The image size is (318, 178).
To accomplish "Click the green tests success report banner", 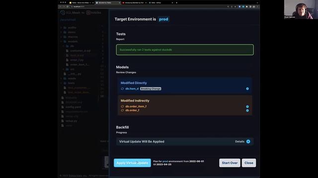I will point(185,49).
